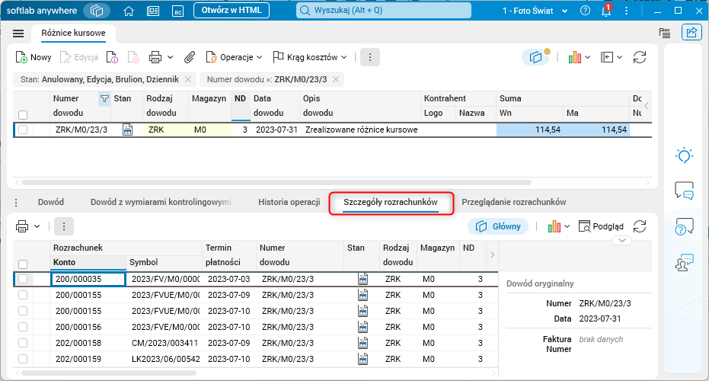Collapse details pane chevron under Podgląd
The width and height of the screenshot is (709, 381).
click(x=622, y=240)
